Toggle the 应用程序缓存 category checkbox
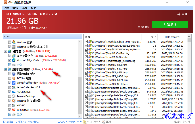Viewport: 195px width, 124px height. click(6, 69)
